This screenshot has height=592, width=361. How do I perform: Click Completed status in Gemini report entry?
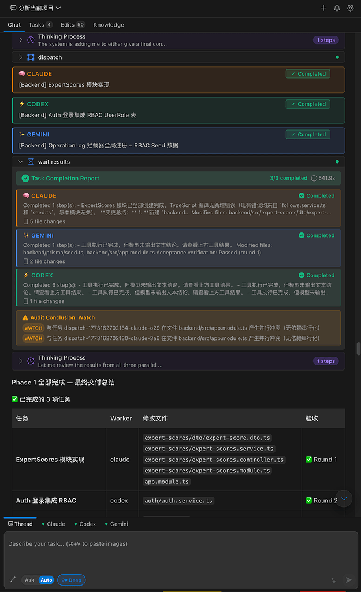point(317,235)
